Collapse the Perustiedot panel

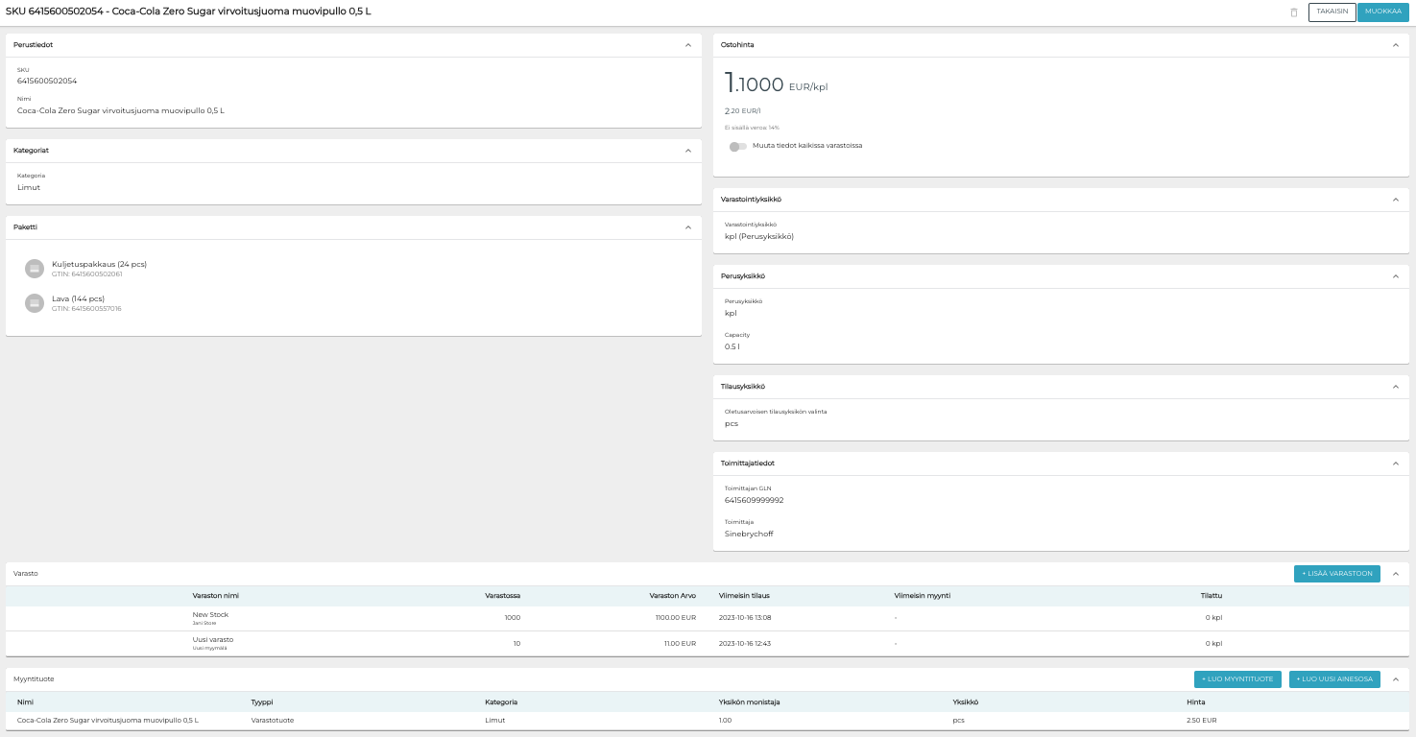pyautogui.click(x=687, y=45)
